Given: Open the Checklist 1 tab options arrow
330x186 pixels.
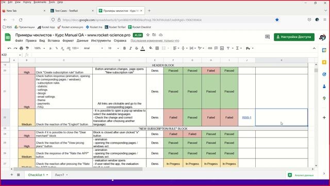Looking at the screenshot, I should (47, 175).
